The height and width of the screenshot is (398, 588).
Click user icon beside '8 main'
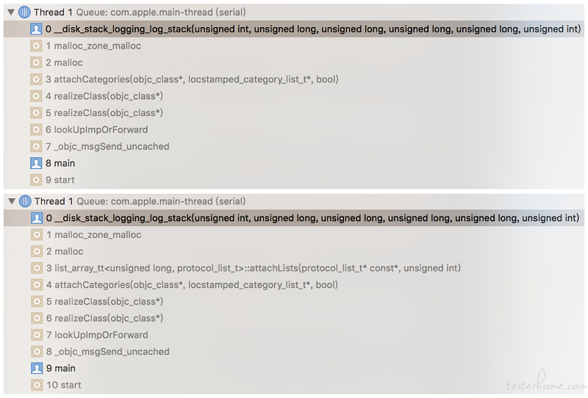coord(36,163)
